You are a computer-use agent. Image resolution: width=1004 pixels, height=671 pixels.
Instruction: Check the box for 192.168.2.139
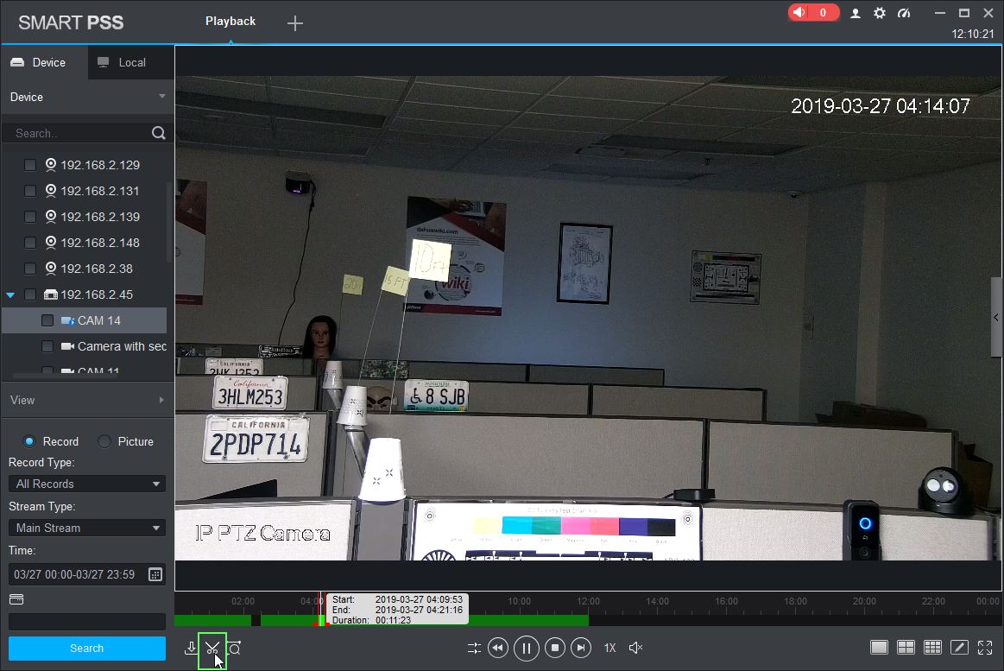tap(30, 217)
